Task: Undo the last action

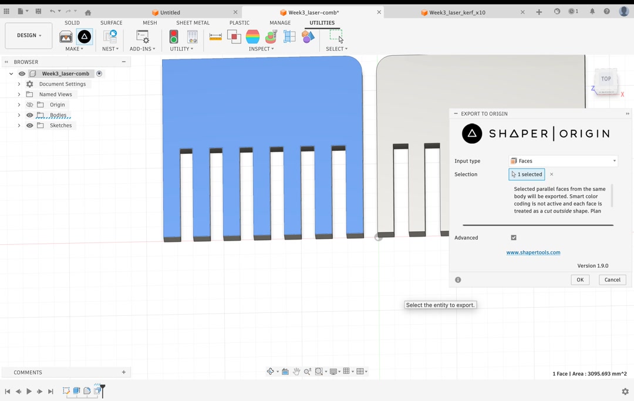Action: point(52,12)
